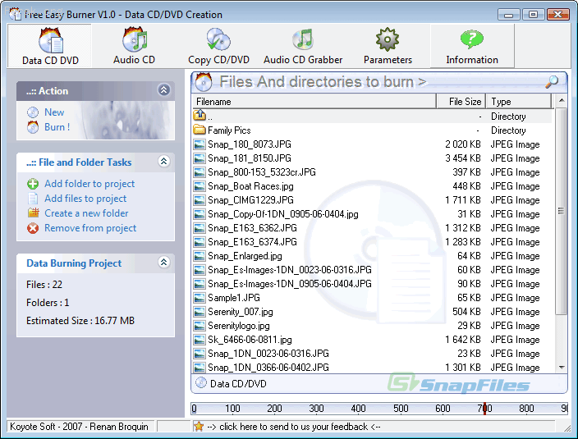Click the disc icon next to New
Image resolution: width=578 pixels, height=439 pixels.
click(33, 112)
